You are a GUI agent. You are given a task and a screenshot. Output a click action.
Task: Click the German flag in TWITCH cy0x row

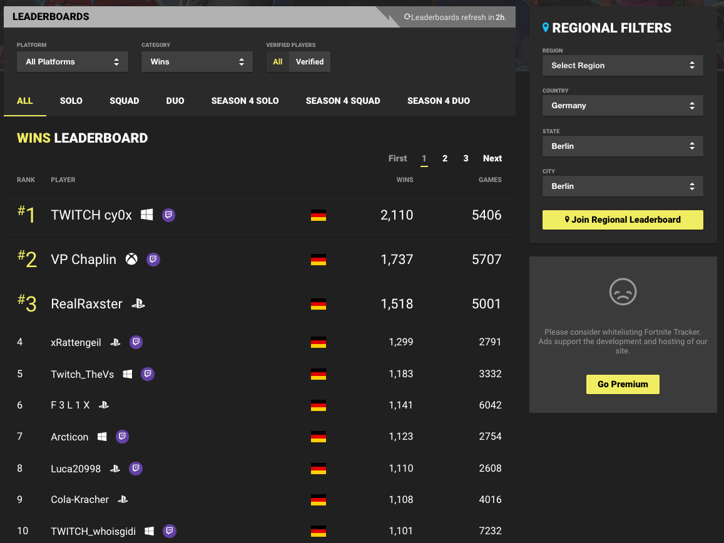coord(319,215)
